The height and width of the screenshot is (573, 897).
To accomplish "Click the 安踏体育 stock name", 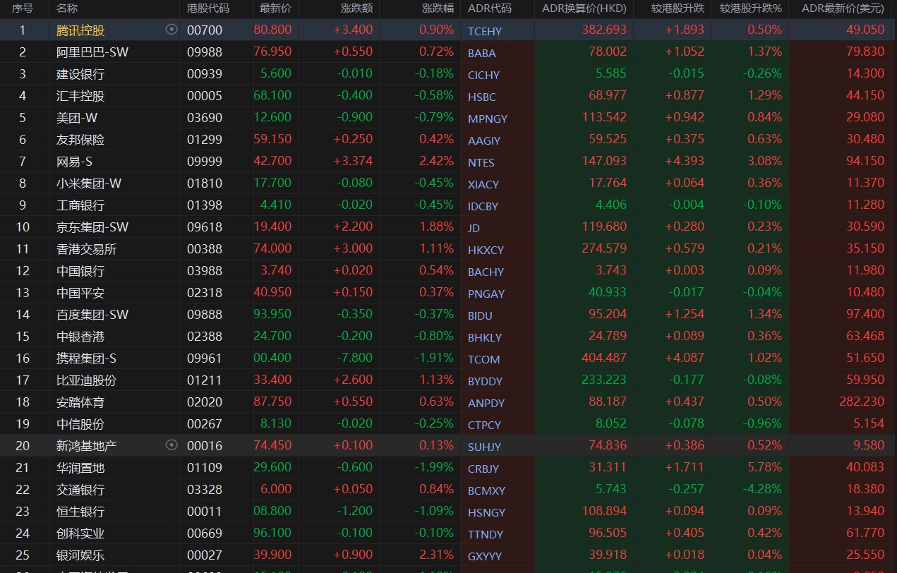I will point(80,402).
